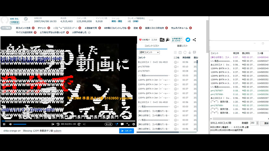Jump back to video start
269x151 pixels.
tap(53, 124)
